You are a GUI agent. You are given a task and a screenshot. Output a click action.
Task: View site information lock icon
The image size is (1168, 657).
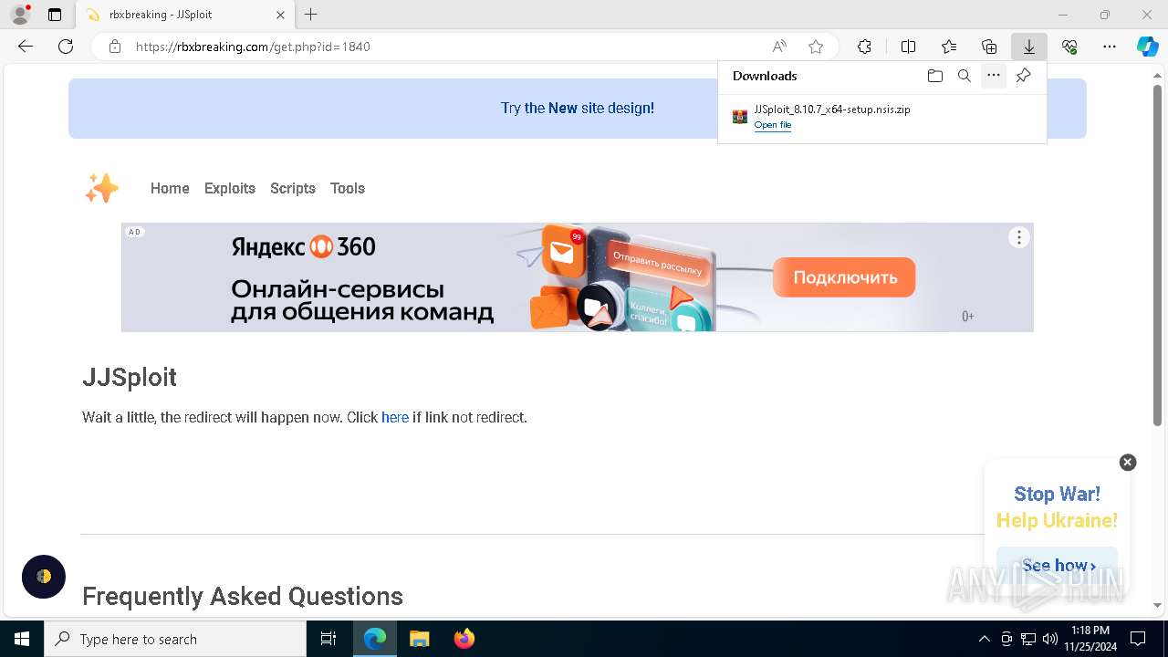pyautogui.click(x=115, y=47)
